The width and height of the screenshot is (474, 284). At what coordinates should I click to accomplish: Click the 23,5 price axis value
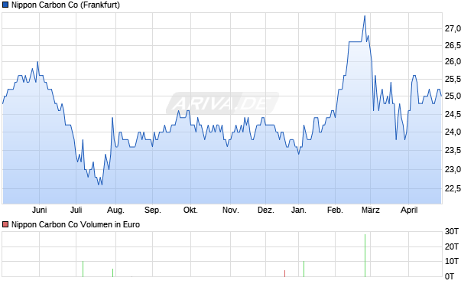point(453,151)
